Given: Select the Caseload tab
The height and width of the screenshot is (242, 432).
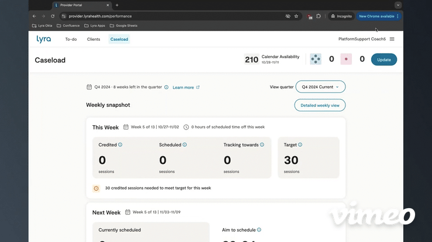Looking at the screenshot, I should click(119, 39).
